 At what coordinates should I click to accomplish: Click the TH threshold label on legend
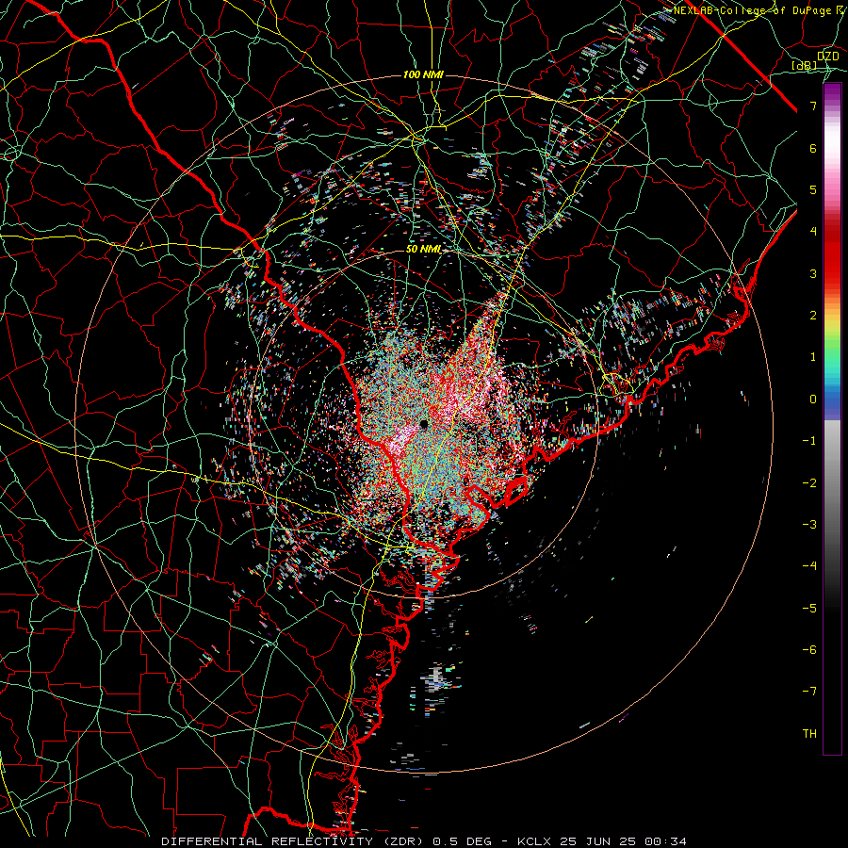click(809, 734)
